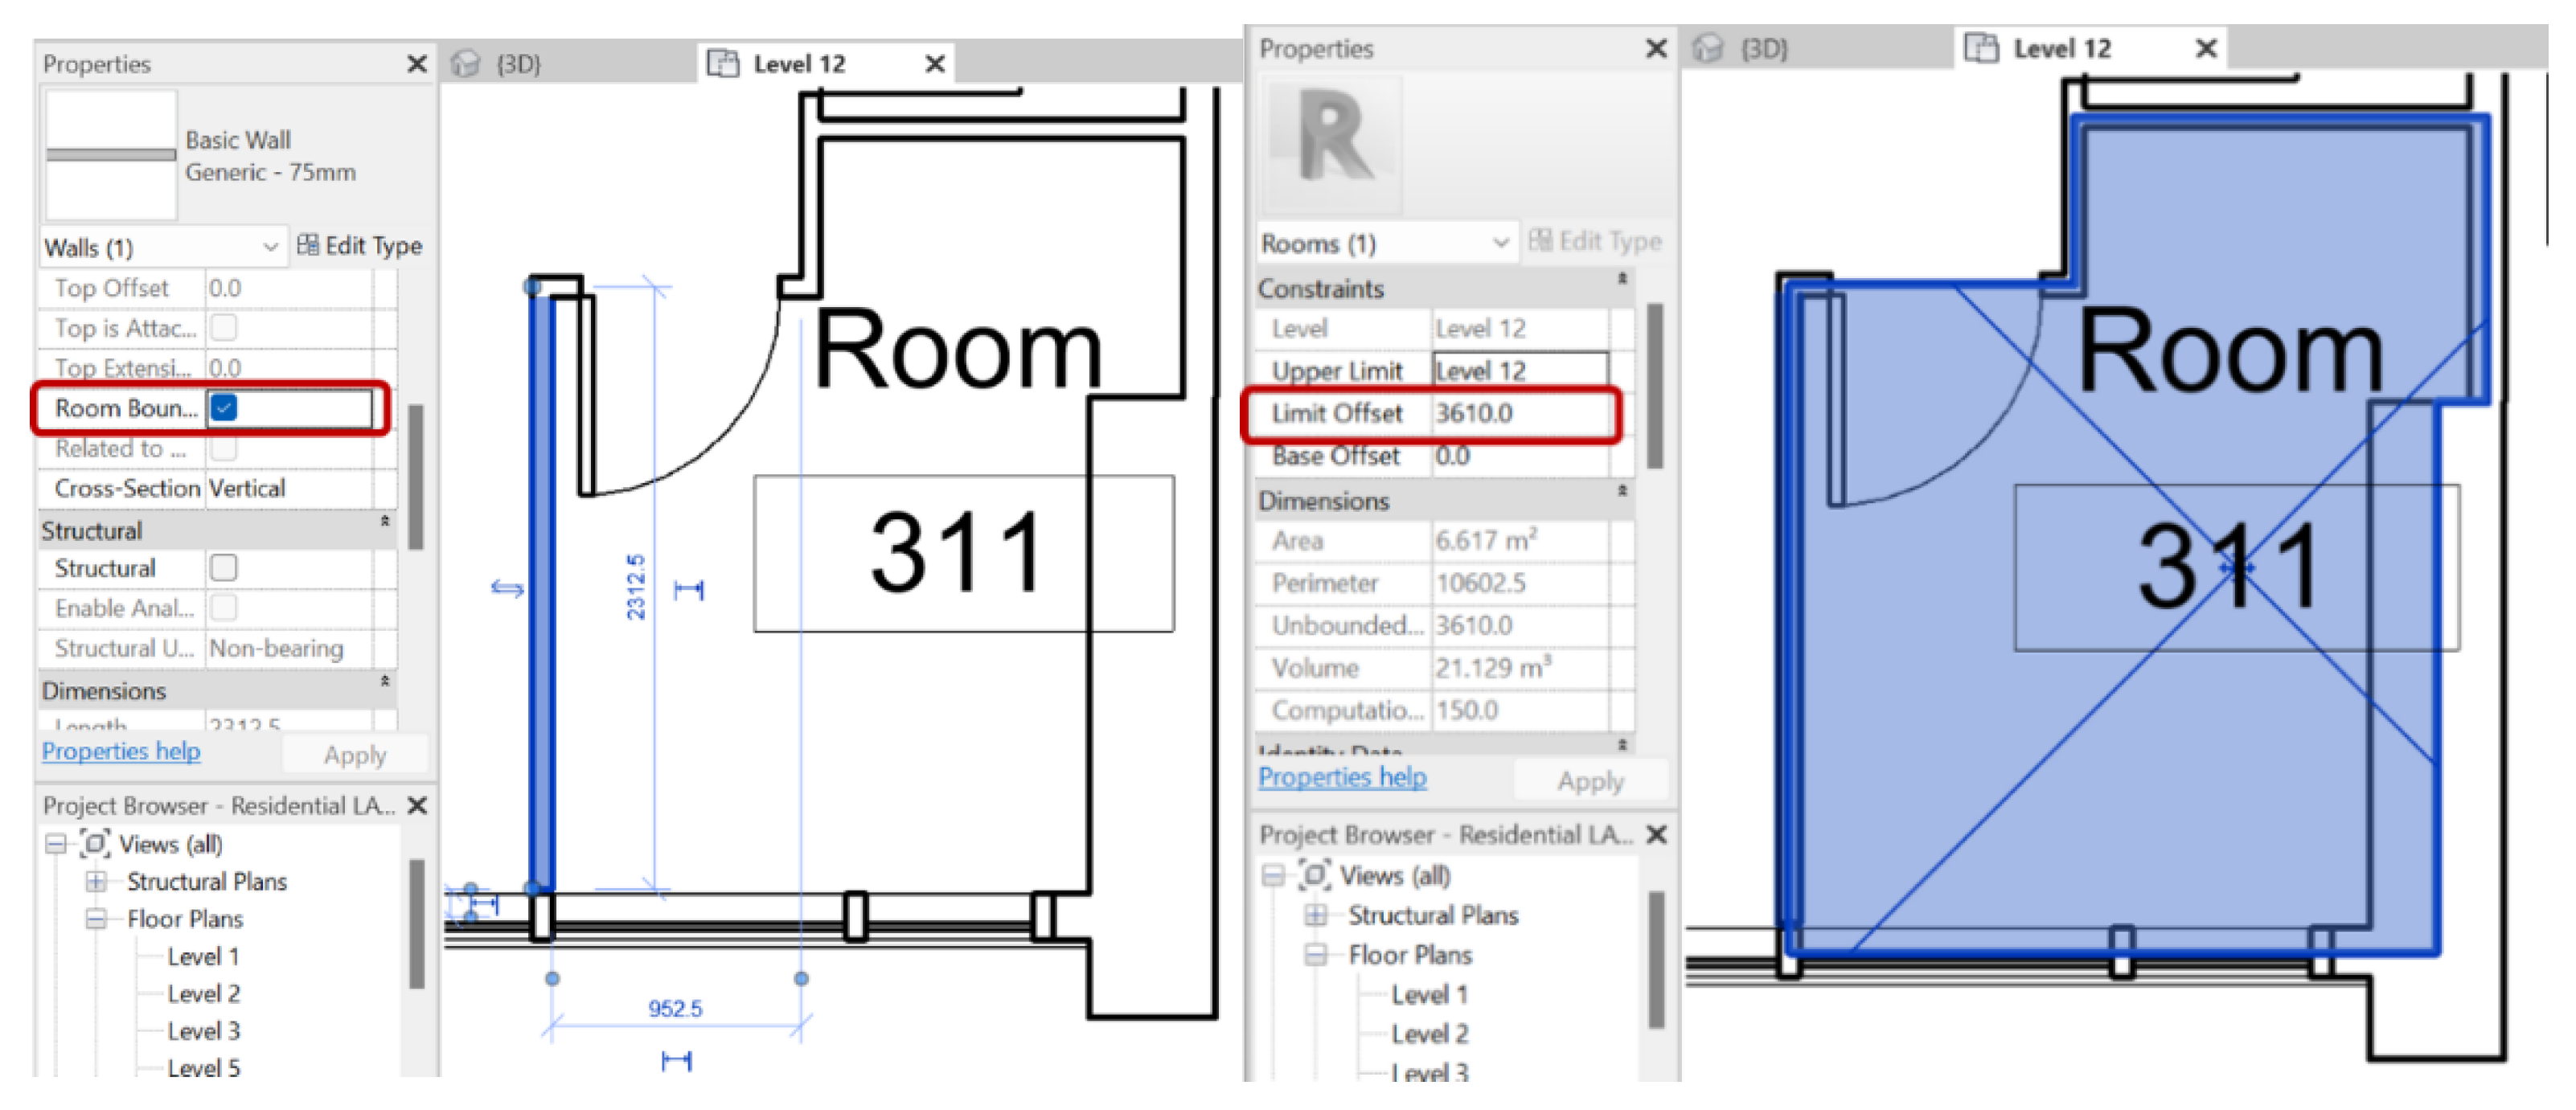Click the 3D view cube icon in left tab

[465, 64]
